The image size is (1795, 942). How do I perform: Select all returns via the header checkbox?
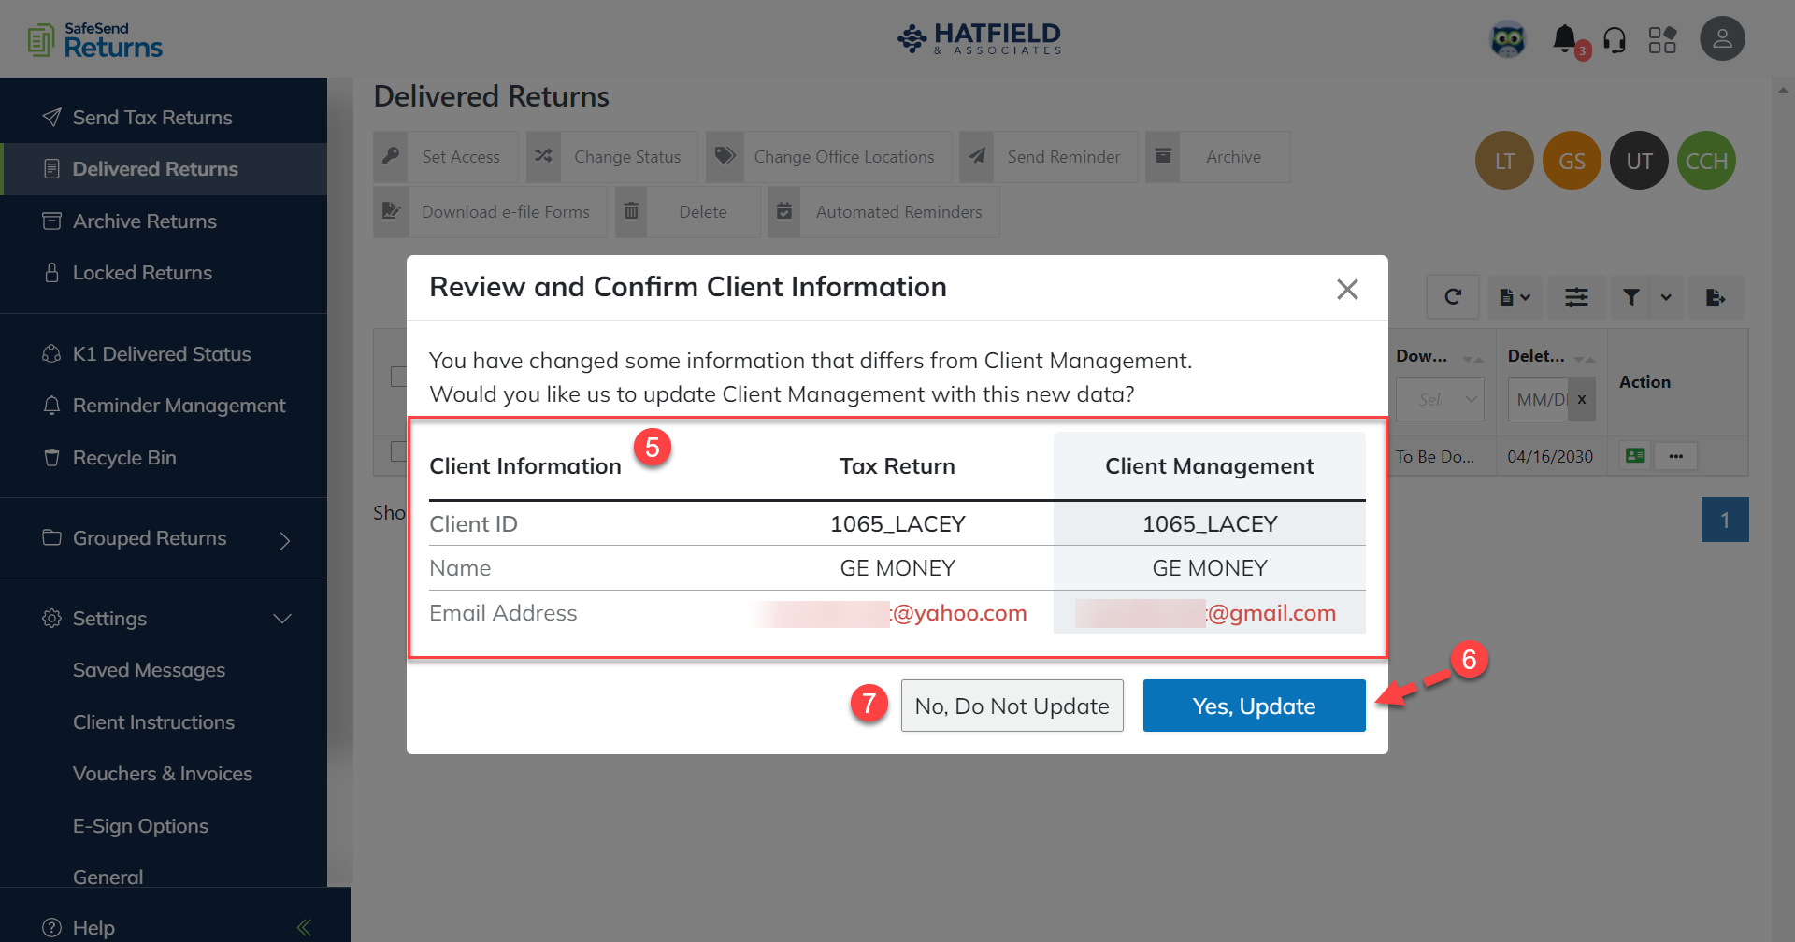point(400,376)
